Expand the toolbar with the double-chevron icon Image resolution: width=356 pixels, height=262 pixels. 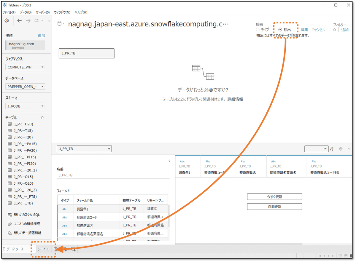(49, 21)
